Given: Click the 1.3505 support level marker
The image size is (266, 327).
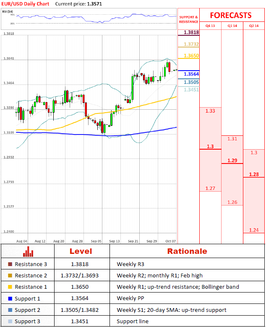Looking at the screenshot, I should pyautogui.click(x=191, y=82).
